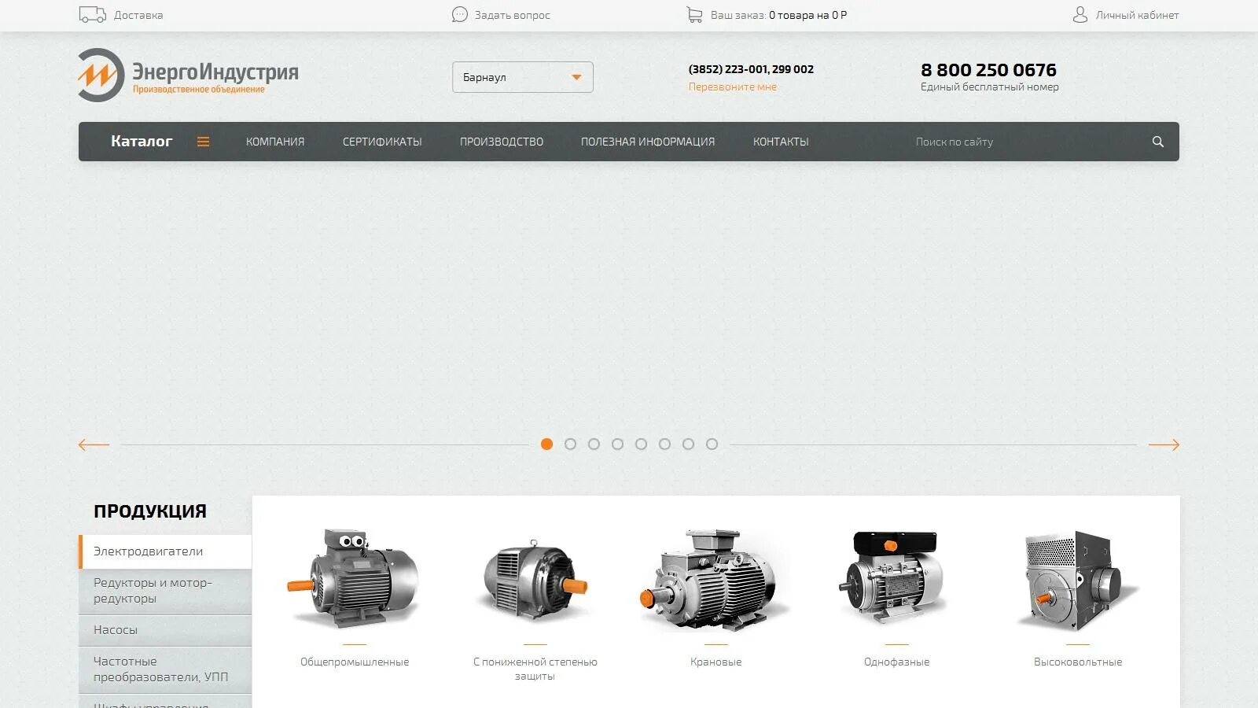The image size is (1258, 708).
Task: Click the С пониженной степенью защиты motor image
Action: (535, 581)
